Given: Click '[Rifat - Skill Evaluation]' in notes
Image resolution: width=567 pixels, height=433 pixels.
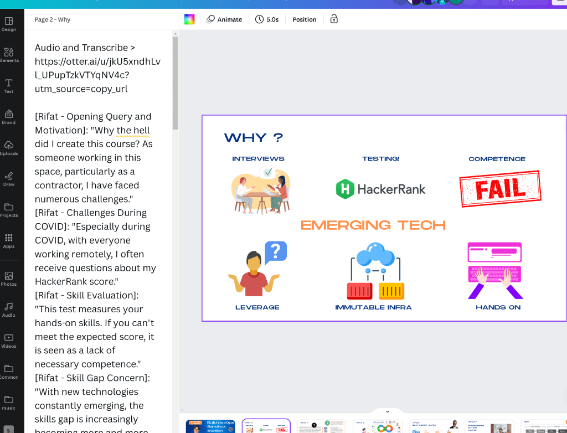Looking at the screenshot, I should (86, 295).
